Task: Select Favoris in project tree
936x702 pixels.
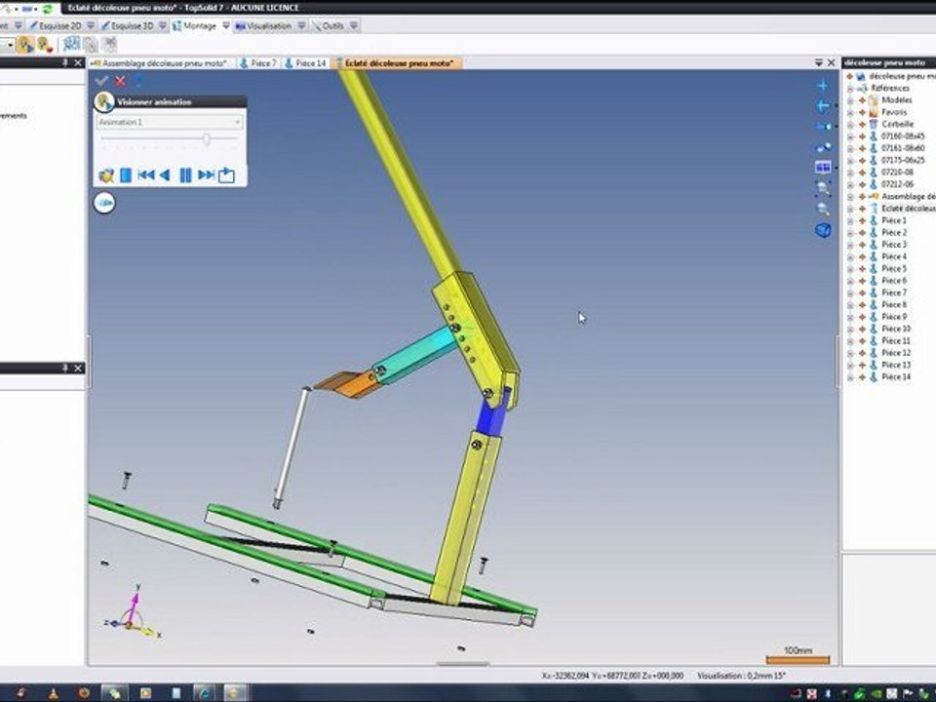Action: (x=894, y=112)
